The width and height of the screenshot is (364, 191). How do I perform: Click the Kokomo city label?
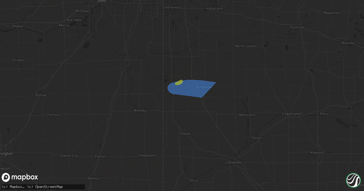[317, 152]
